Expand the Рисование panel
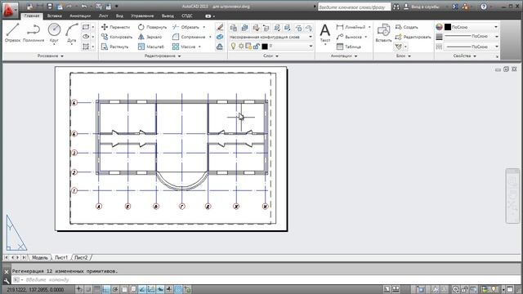This screenshot has height=294, width=523. pyautogui.click(x=50, y=56)
